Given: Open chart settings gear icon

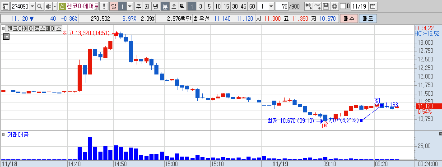Looking at the screenshot, I should coord(335,6).
